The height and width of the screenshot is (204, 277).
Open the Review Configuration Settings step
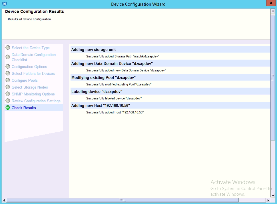pos(36,101)
